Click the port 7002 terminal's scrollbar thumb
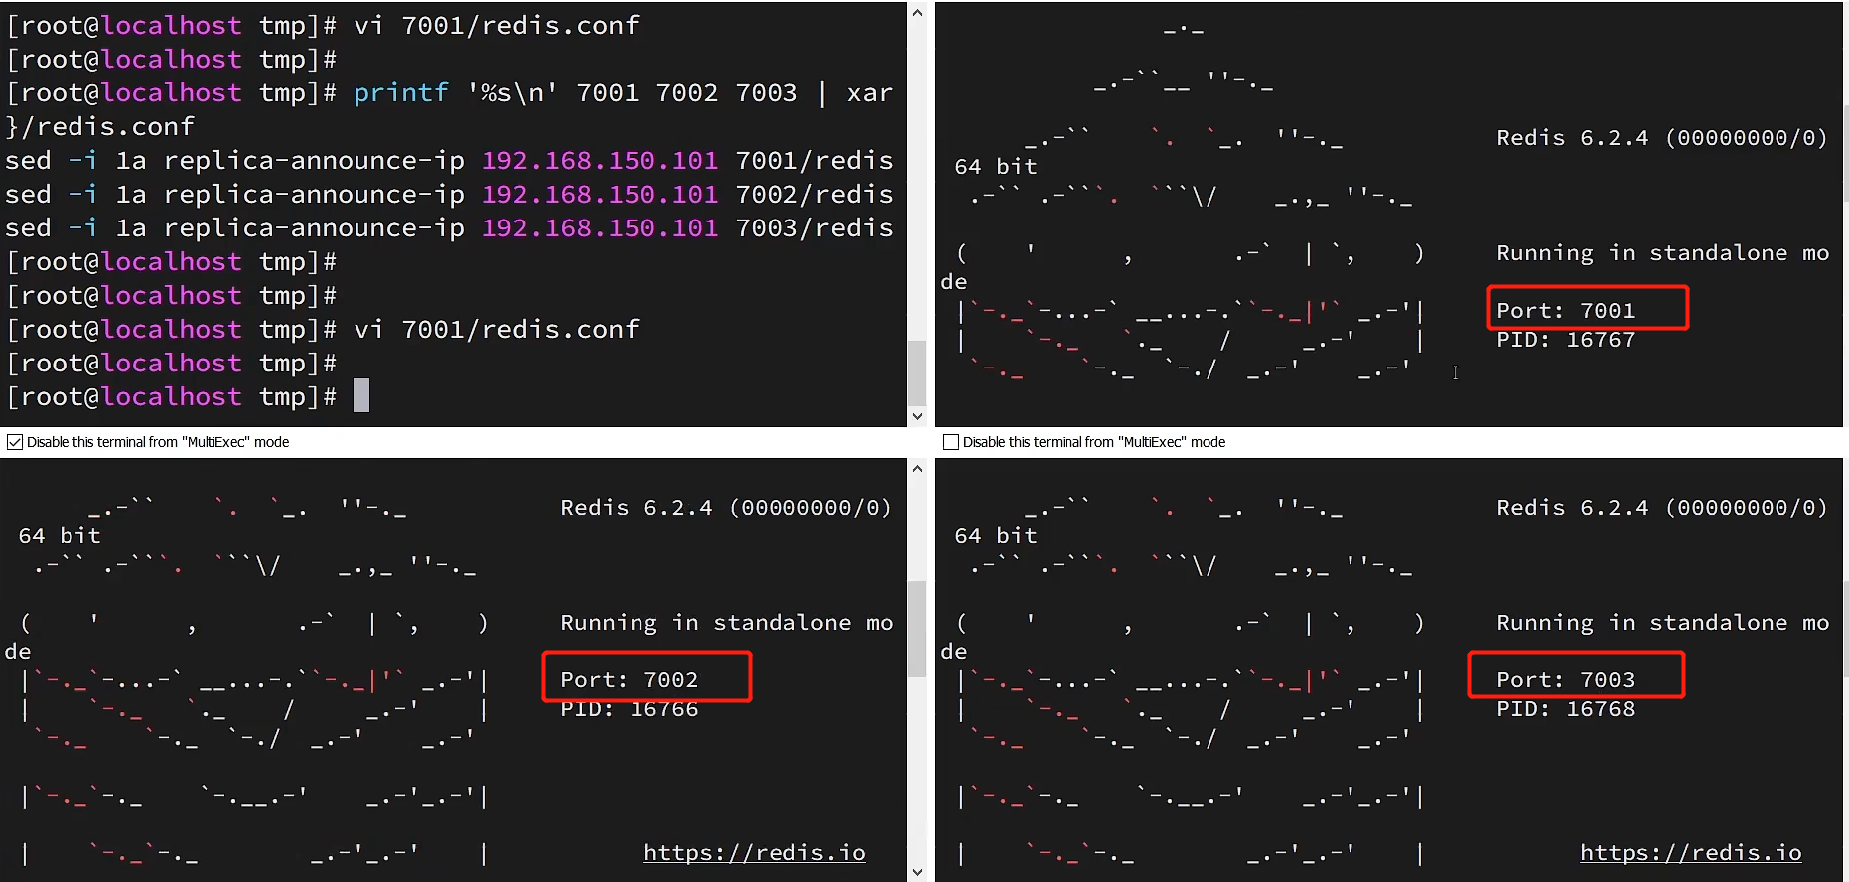This screenshot has height=882, width=1849. 917,629
